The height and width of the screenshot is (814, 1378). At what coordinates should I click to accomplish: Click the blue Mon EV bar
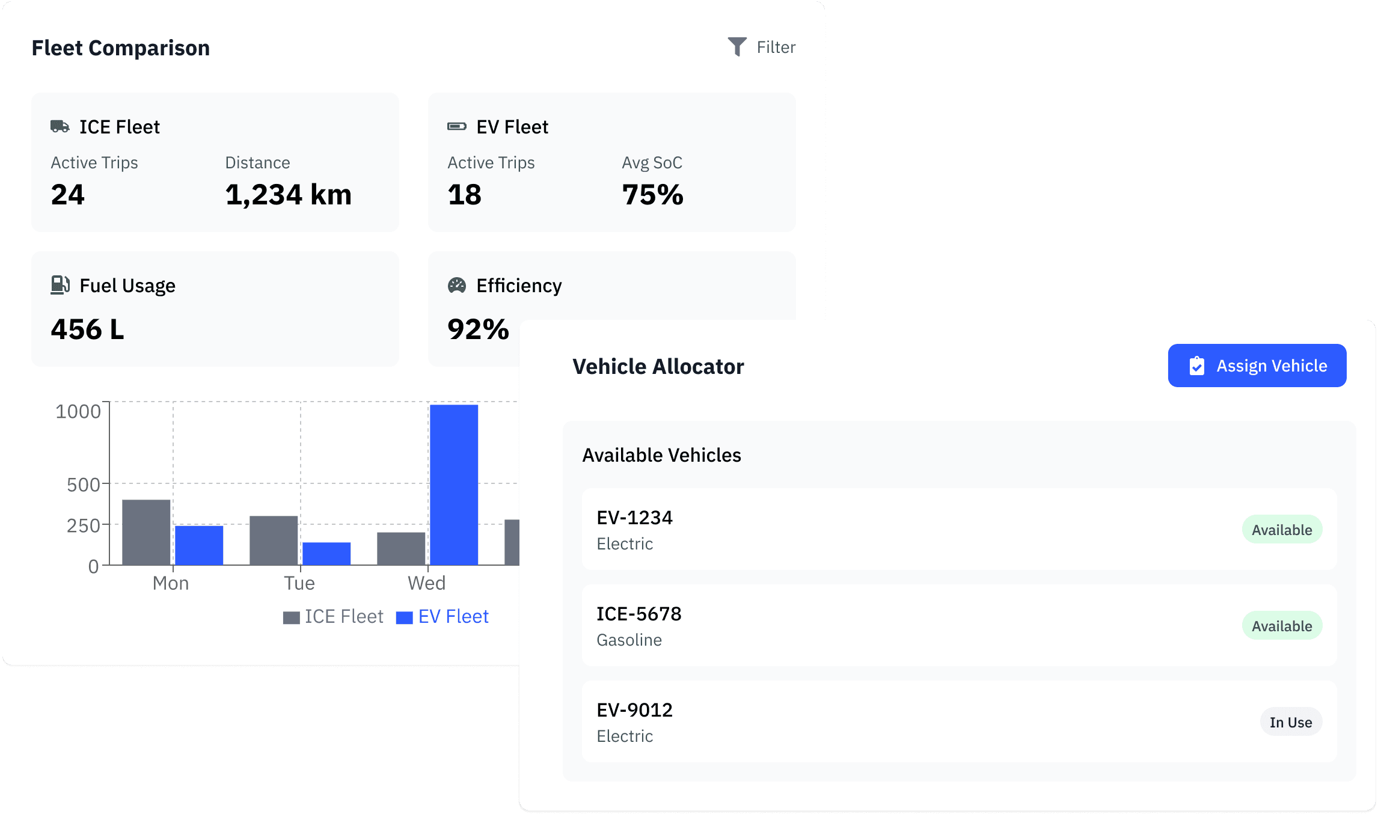click(x=199, y=545)
